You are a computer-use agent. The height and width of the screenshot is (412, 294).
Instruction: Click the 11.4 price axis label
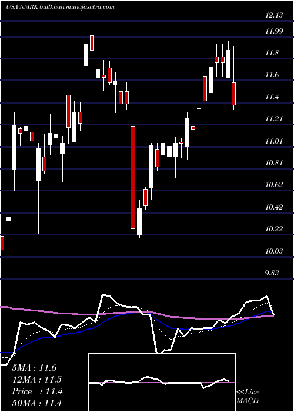tap(272, 97)
